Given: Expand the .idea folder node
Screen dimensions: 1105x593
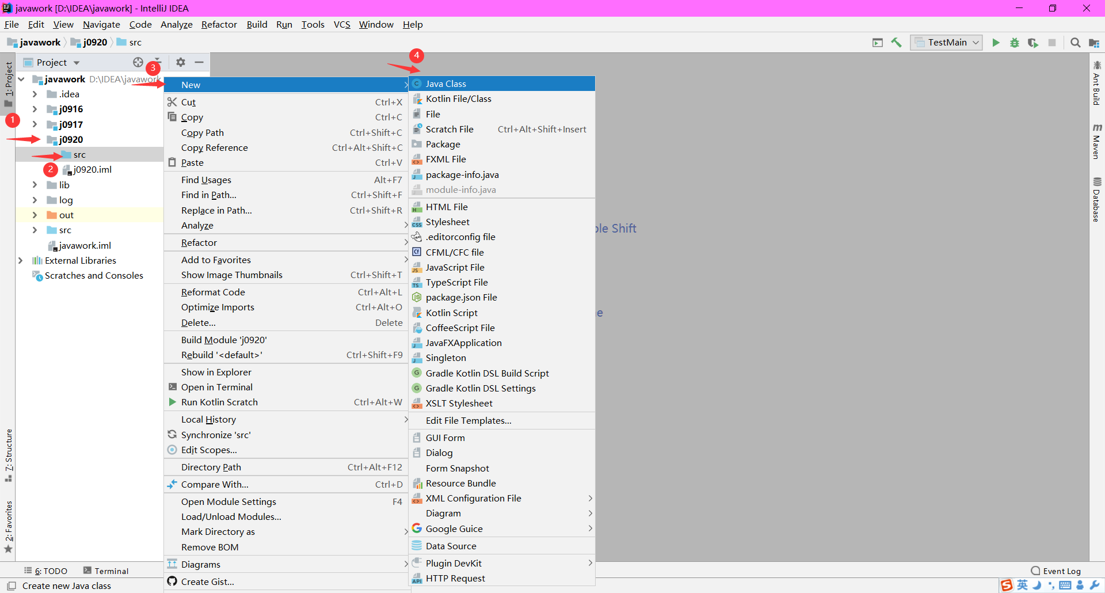Looking at the screenshot, I should click(x=35, y=94).
